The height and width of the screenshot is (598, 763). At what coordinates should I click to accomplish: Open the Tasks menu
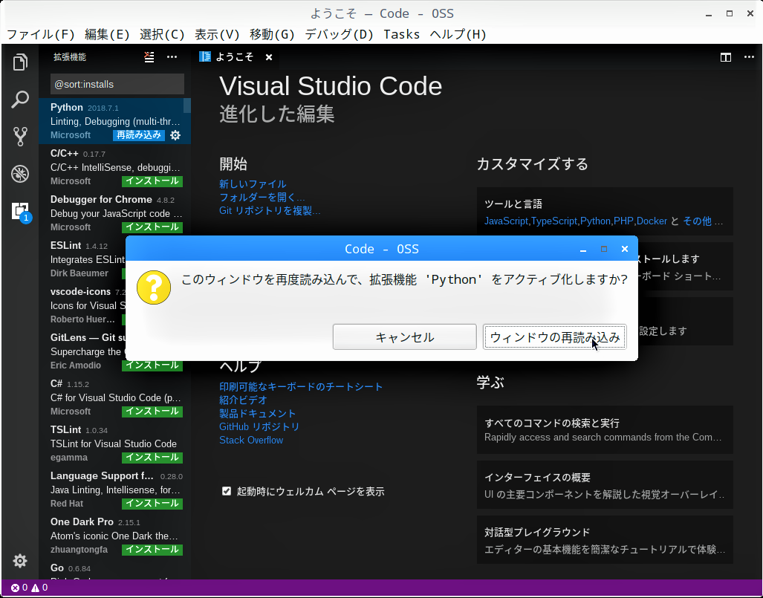click(x=401, y=35)
